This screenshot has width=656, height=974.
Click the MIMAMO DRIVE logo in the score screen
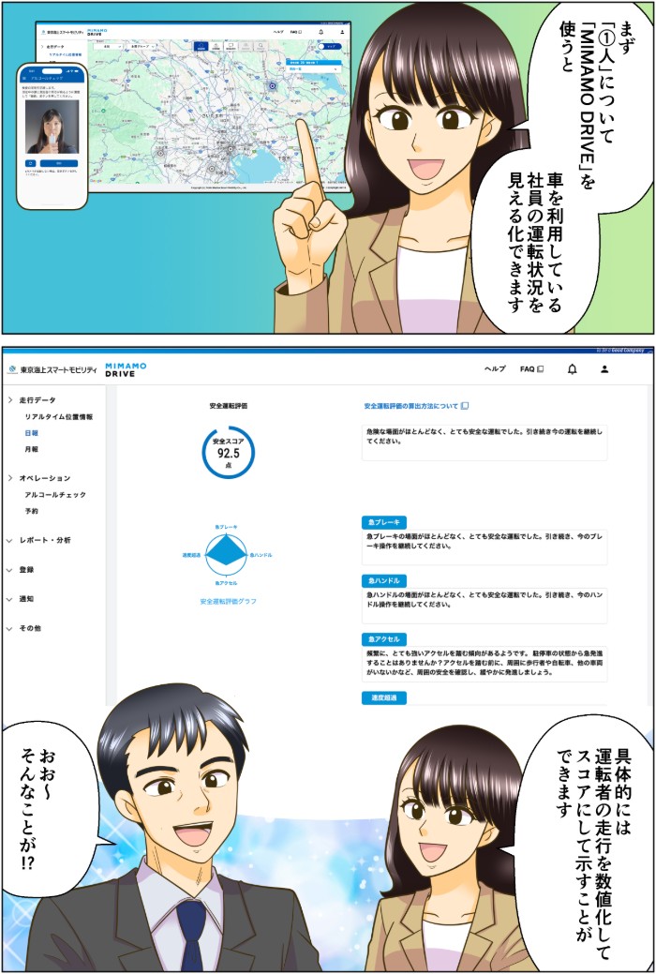[x=126, y=369]
